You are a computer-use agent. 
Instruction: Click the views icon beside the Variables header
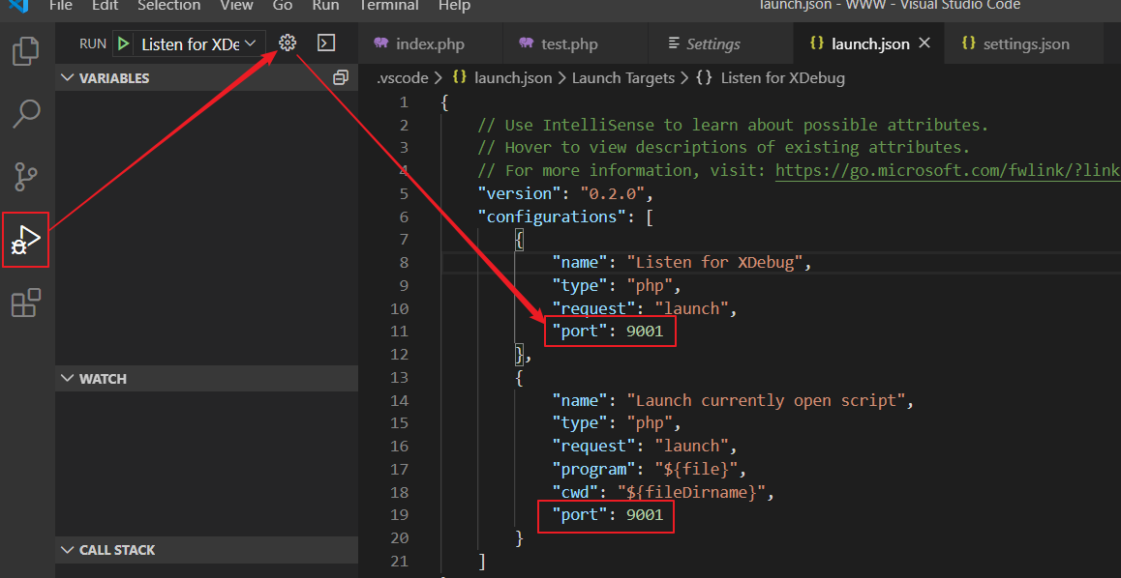pos(340,77)
